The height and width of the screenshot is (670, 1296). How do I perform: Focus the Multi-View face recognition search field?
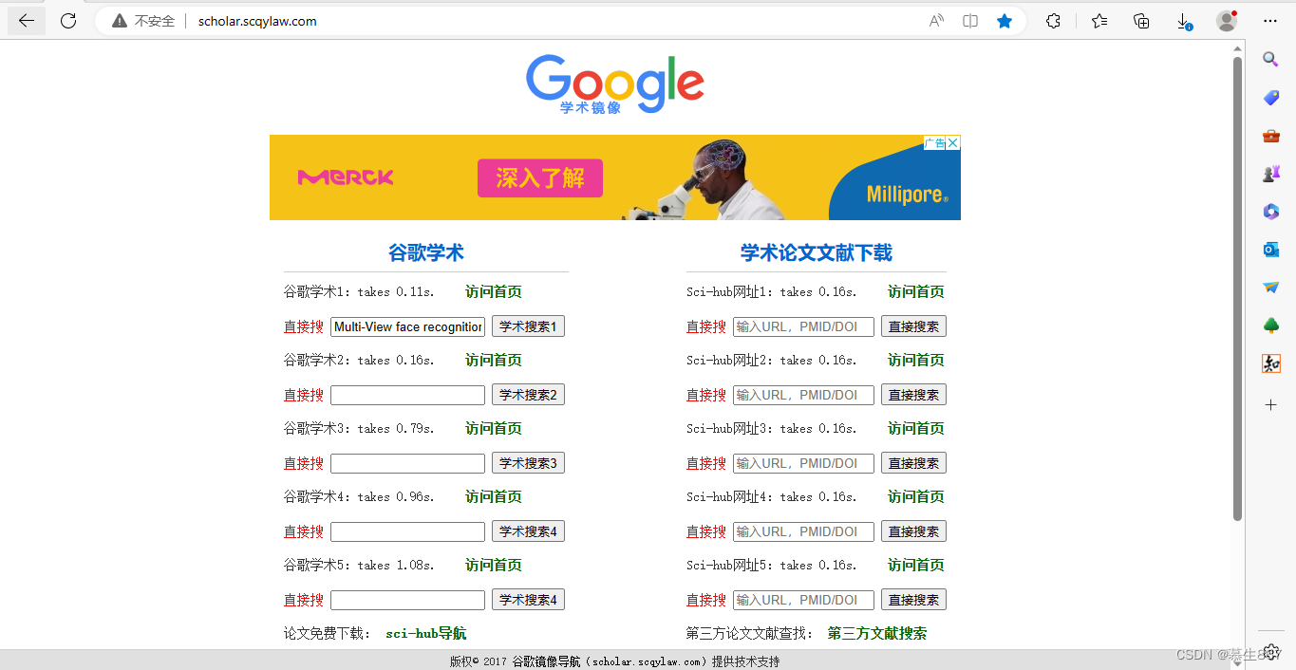[x=408, y=326]
